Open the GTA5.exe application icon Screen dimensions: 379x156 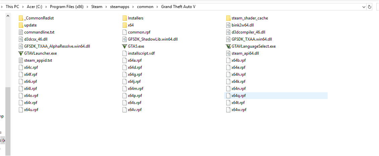125,46
